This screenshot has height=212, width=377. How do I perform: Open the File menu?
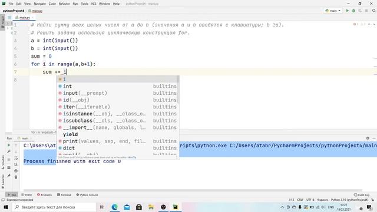tap(11, 4)
